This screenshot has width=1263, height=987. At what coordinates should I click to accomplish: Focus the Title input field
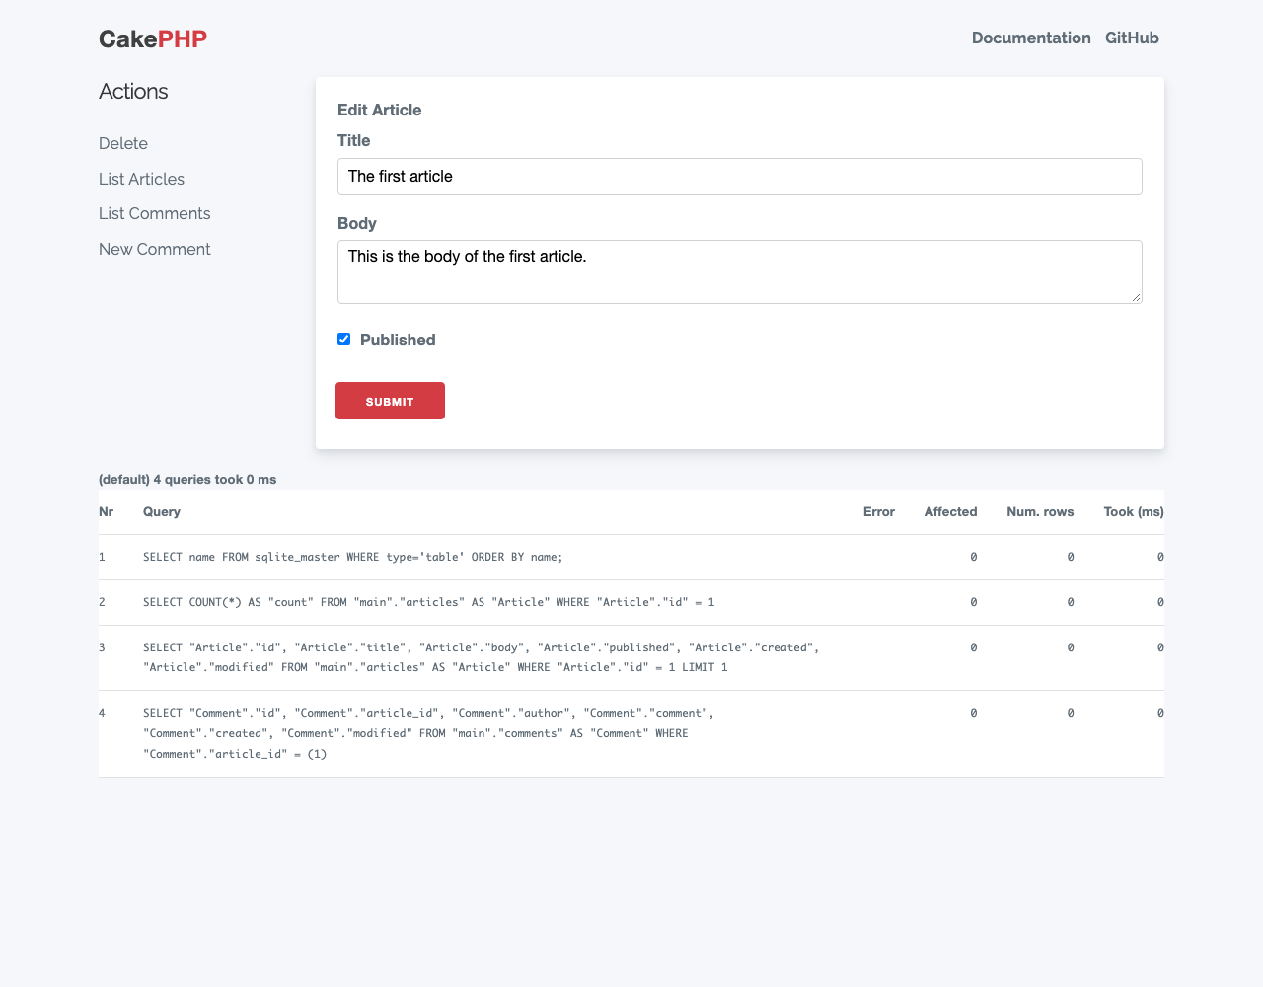(x=740, y=177)
